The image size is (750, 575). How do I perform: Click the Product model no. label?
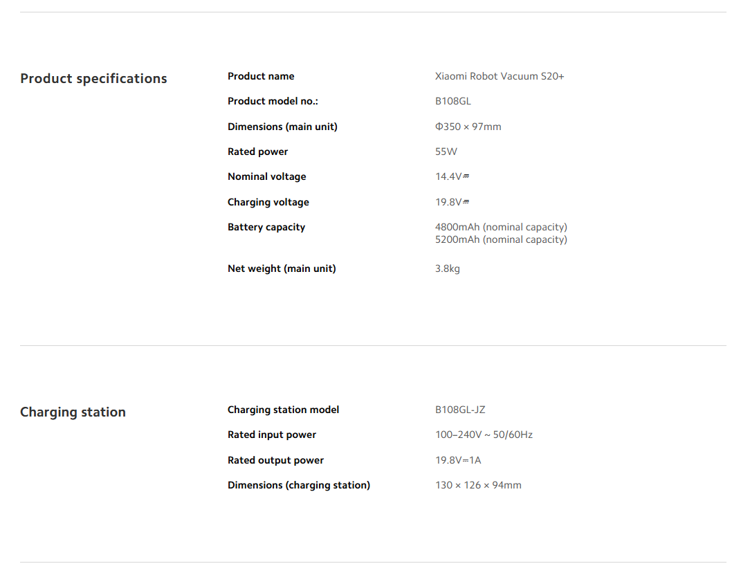pyautogui.click(x=273, y=101)
